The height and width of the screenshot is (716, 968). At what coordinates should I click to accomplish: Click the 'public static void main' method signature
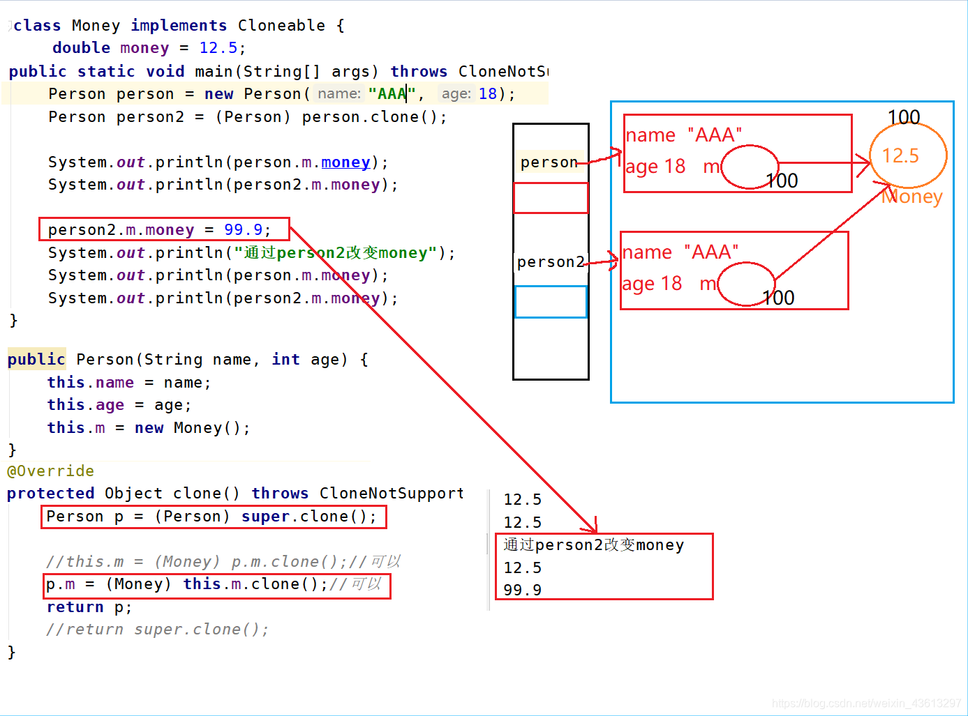(x=278, y=72)
